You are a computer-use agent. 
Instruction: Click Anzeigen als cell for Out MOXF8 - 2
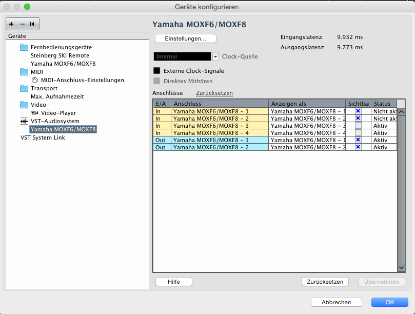pyautogui.click(x=307, y=147)
